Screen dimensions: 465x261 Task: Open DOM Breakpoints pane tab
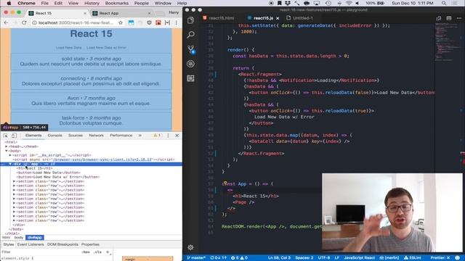[62, 244]
